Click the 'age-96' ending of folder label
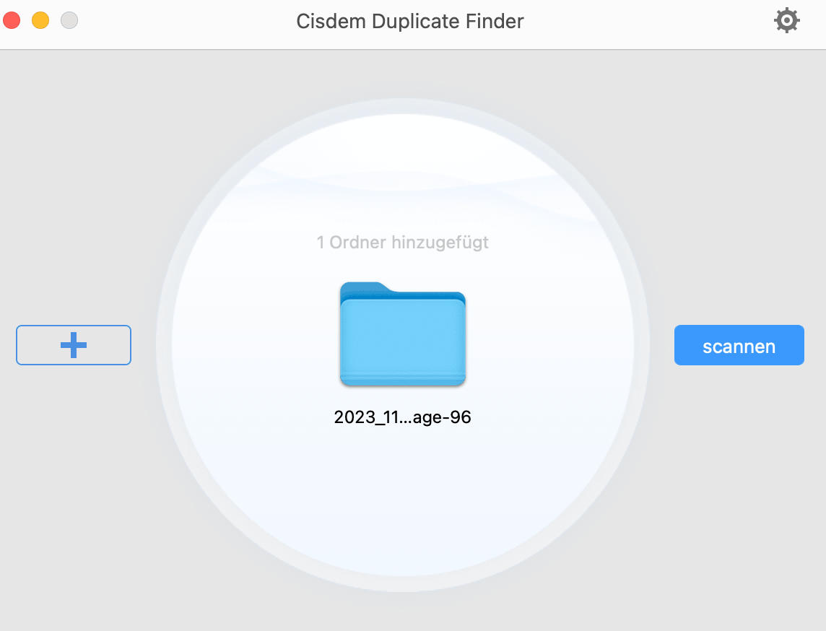 coord(442,418)
